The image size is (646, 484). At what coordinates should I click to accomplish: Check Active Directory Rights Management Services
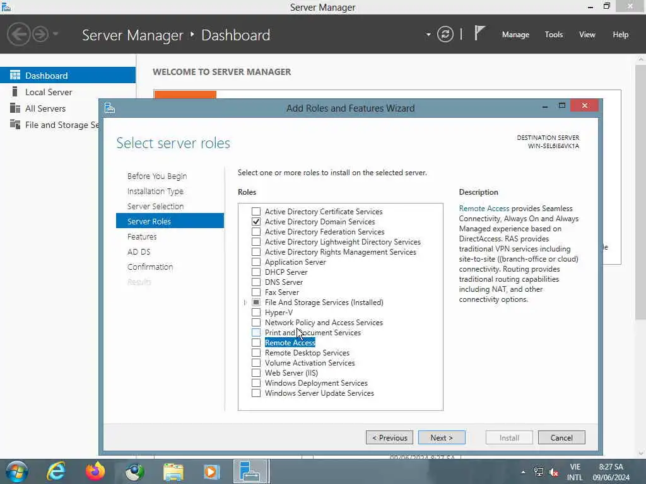click(x=256, y=252)
